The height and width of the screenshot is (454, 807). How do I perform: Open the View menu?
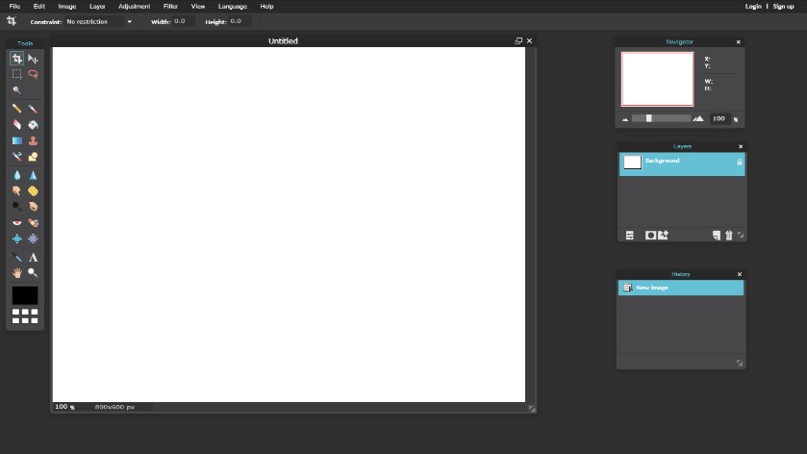pyautogui.click(x=198, y=6)
